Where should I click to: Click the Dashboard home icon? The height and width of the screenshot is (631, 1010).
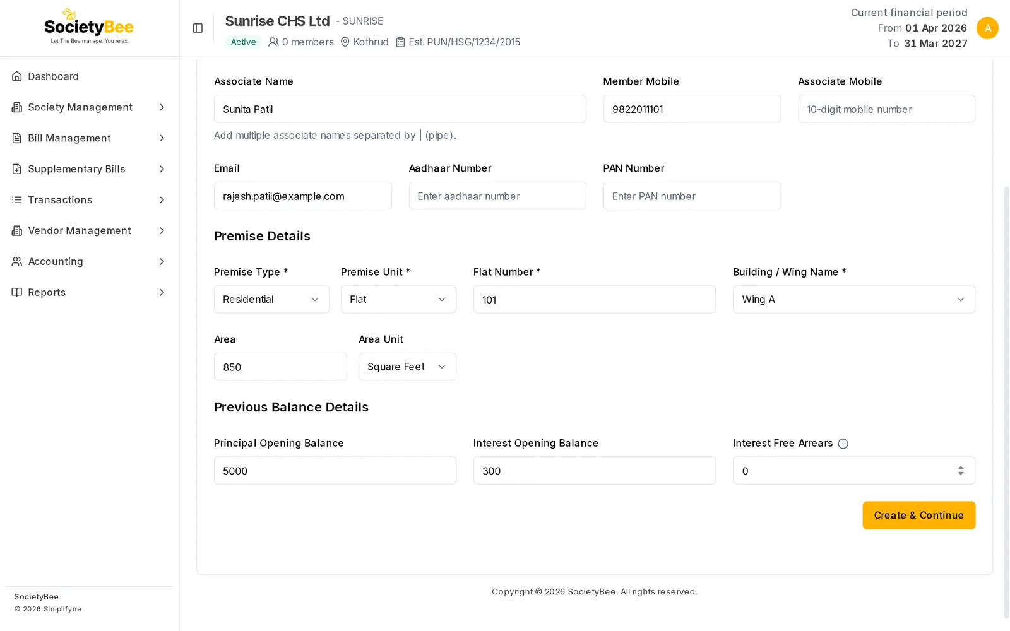tap(17, 76)
